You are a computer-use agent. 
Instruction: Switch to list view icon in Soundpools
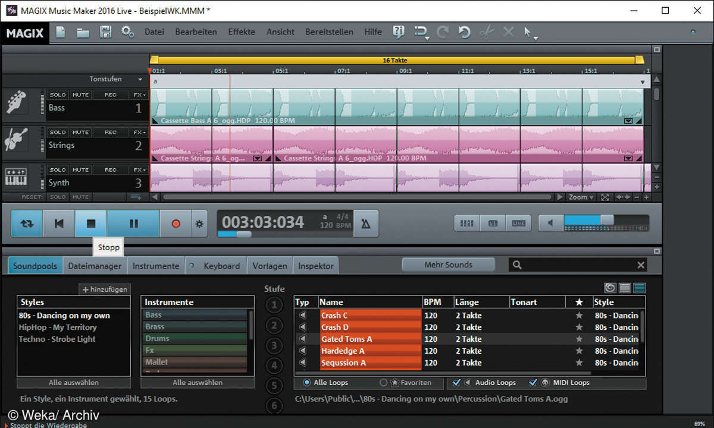625,288
